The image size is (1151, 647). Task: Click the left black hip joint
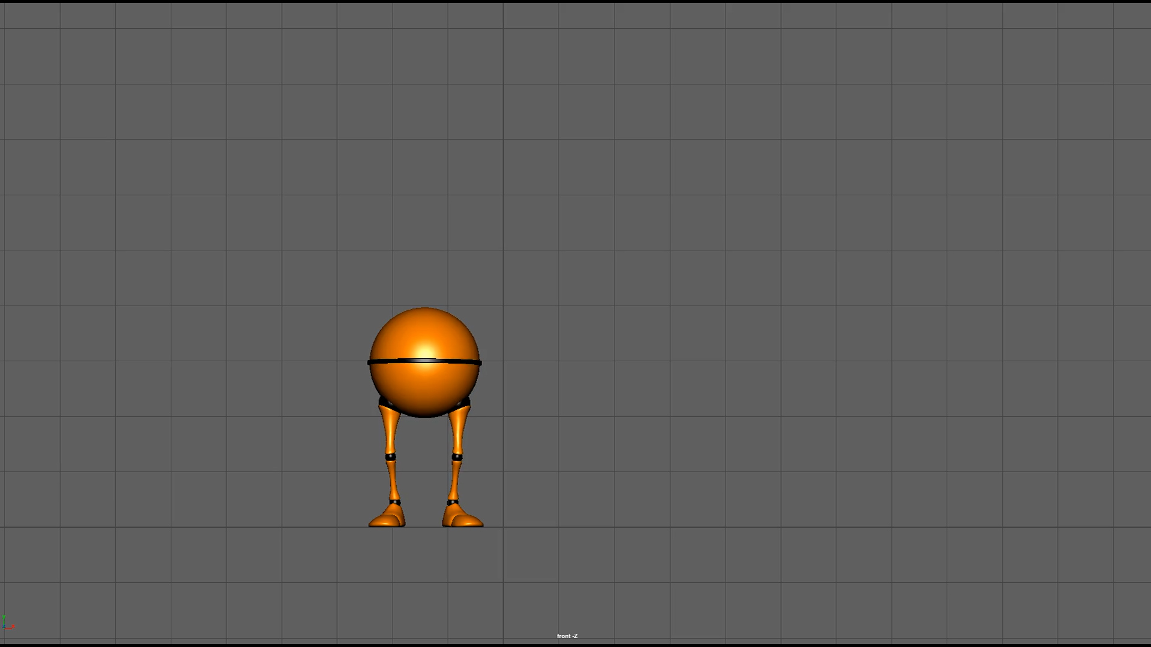point(382,401)
